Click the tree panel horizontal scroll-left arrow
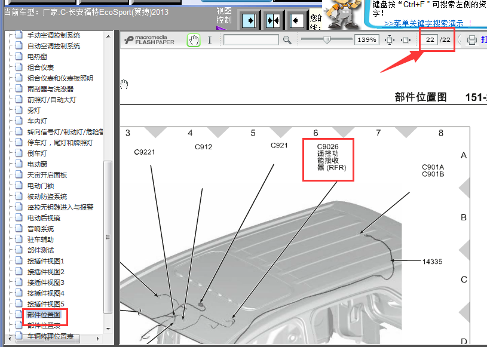Screen dimensions: 487x347 (x=10, y=338)
